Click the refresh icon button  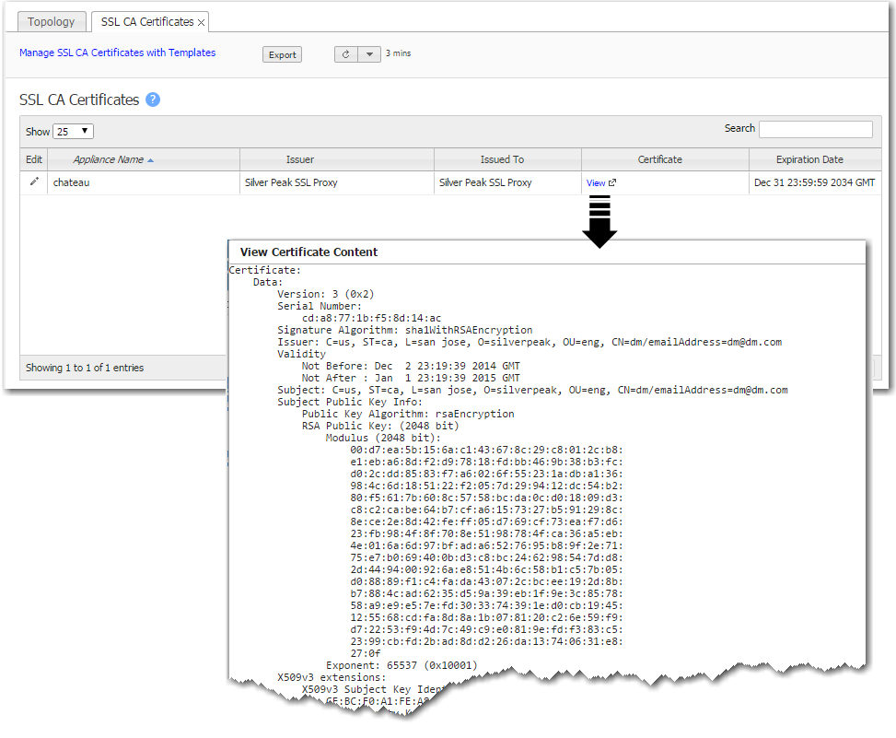click(345, 54)
